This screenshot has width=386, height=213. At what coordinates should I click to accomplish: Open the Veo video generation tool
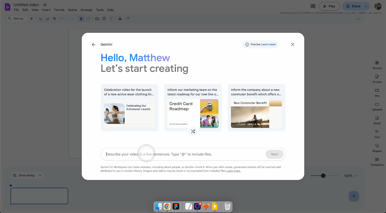pyautogui.click(x=377, y=92)
